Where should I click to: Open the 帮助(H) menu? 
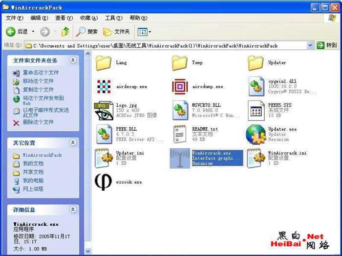click(x=138, y=18)
